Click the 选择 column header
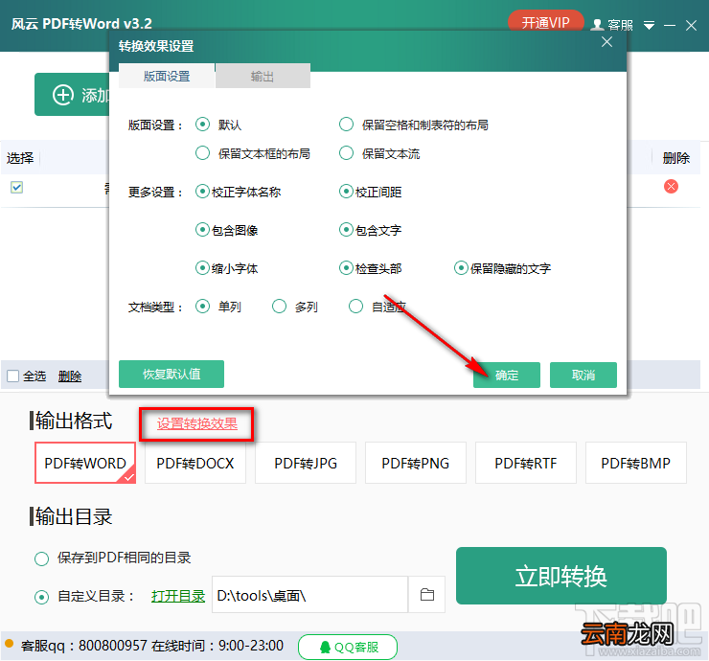The image size is (709, 661). [20, 158]
